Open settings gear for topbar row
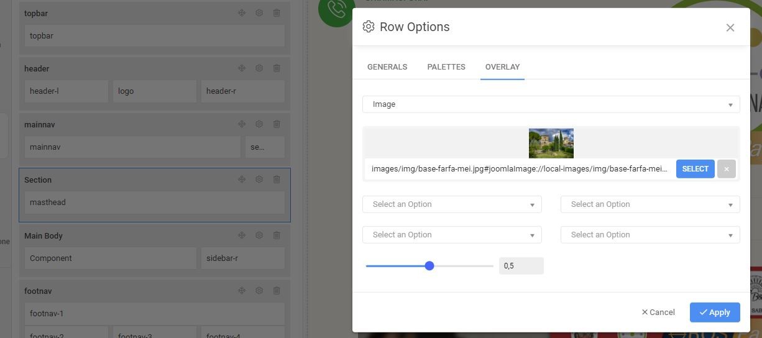The height and width of the screenshot is (338, 762). point(259,12)
